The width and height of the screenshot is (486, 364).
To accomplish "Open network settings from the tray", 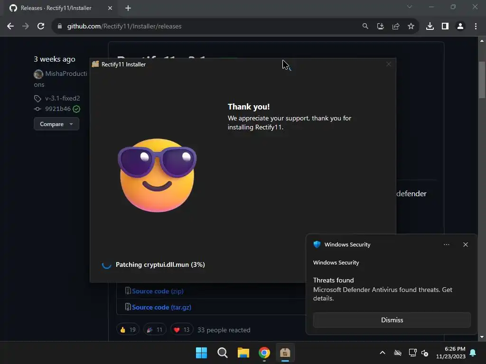I will pyautogui.click(x=412, y=353).
